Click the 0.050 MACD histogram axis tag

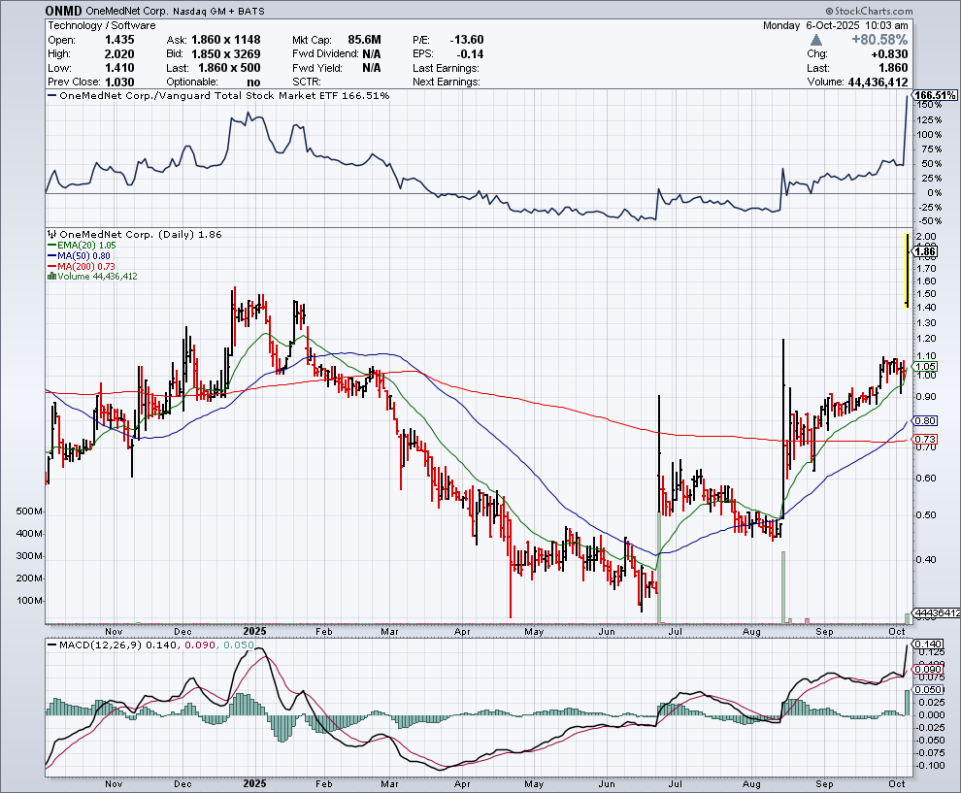point(929,689)
